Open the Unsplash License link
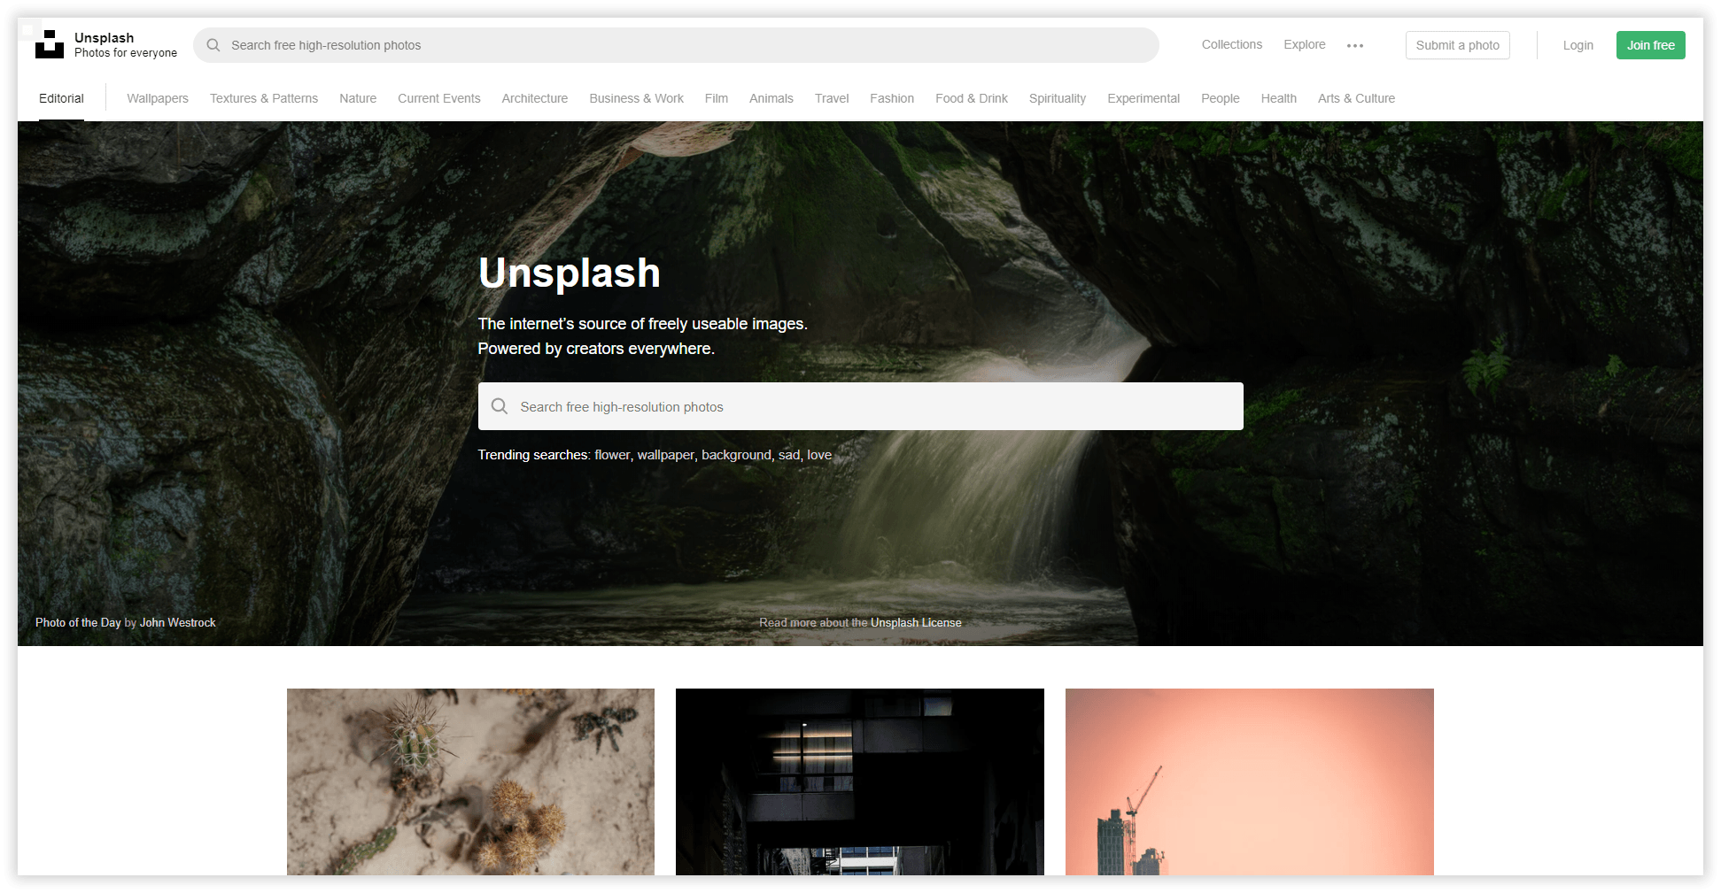Image resolution: width=1721 pixels, height=893 pixels. (916, 622)
